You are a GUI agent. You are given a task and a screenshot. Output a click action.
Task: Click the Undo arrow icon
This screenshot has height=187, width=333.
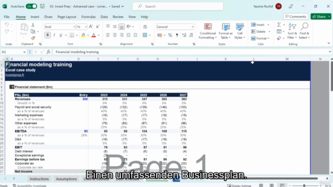click(7, 25)
